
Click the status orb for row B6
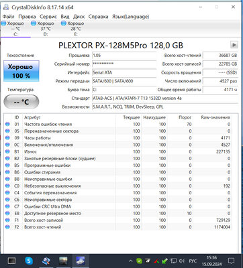pos(7,172)
